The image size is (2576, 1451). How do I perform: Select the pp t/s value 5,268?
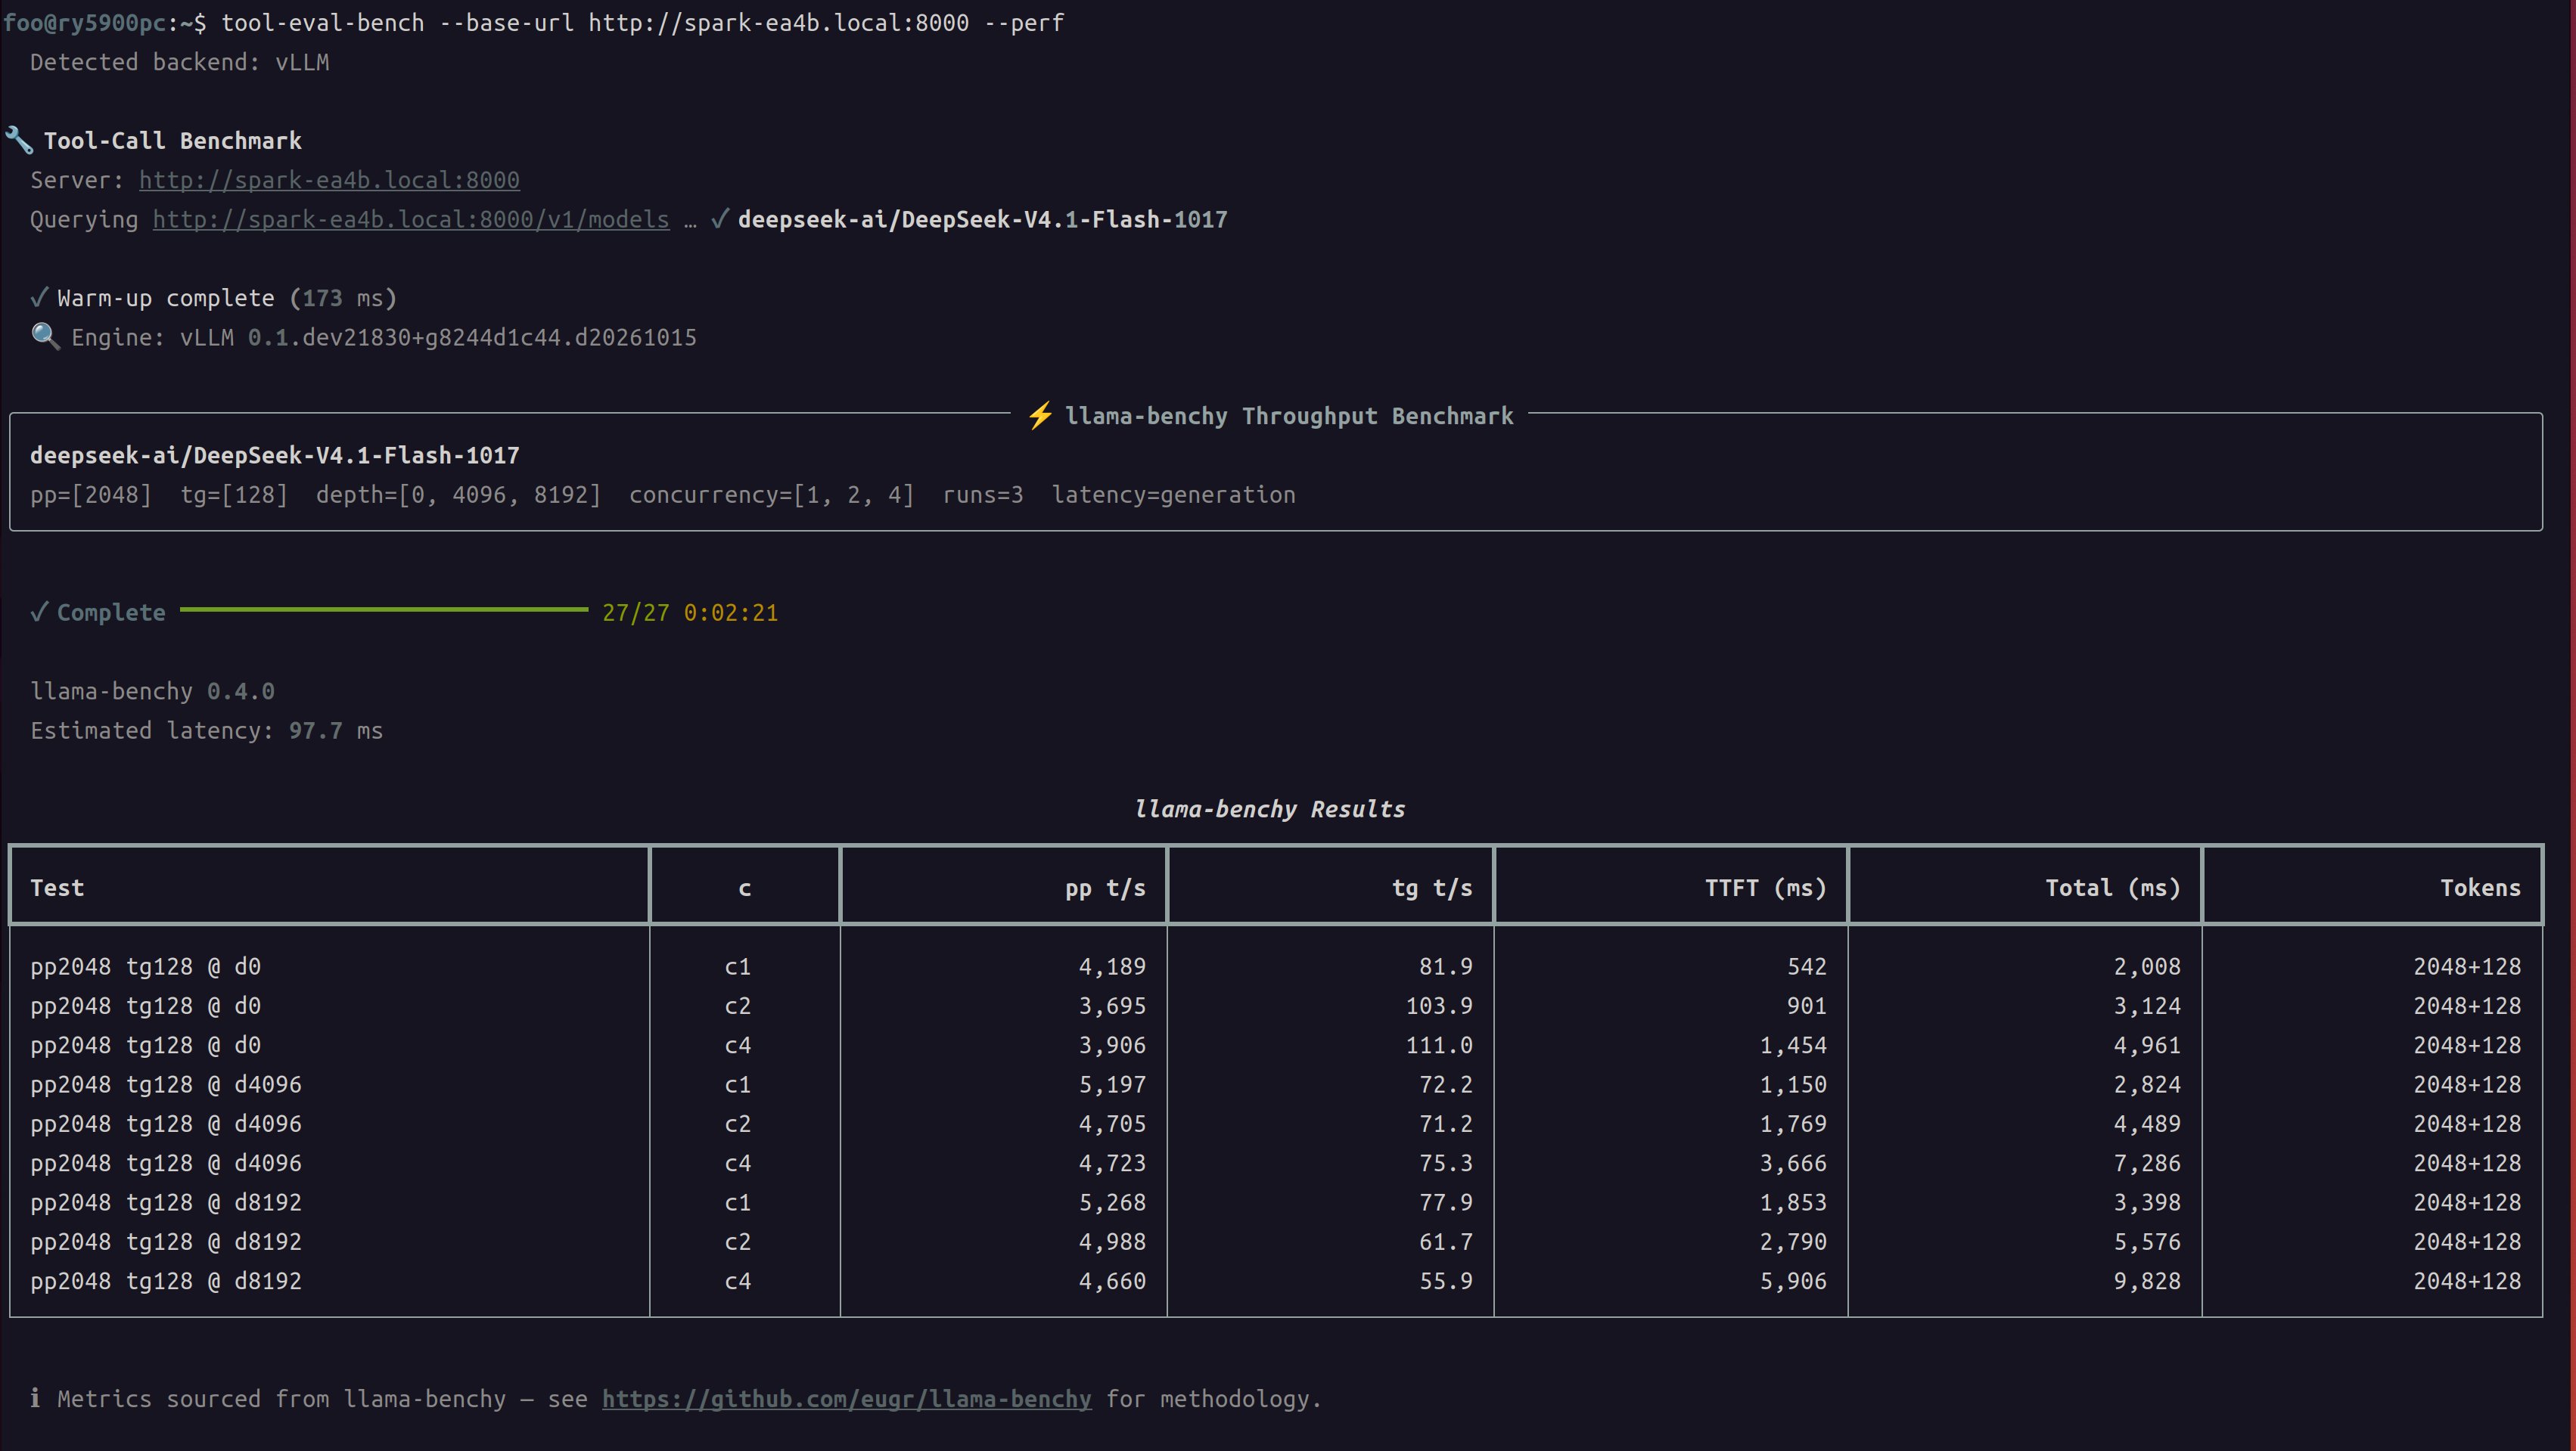1112,1203
